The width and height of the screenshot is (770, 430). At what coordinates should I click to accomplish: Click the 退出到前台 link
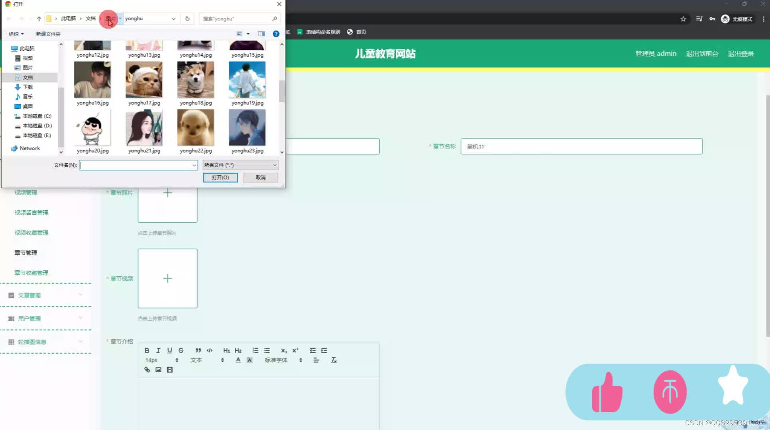(702, 54)
